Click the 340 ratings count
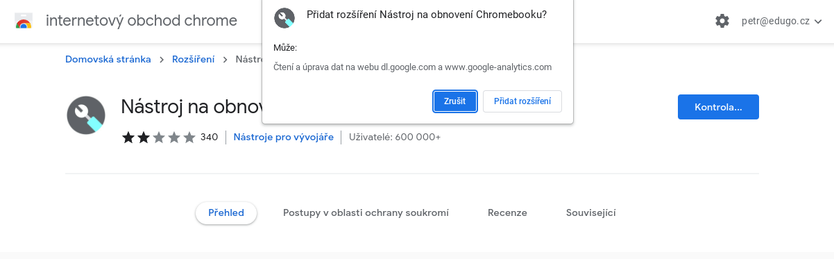Viewport: 834px width, 259px height. 209,137
